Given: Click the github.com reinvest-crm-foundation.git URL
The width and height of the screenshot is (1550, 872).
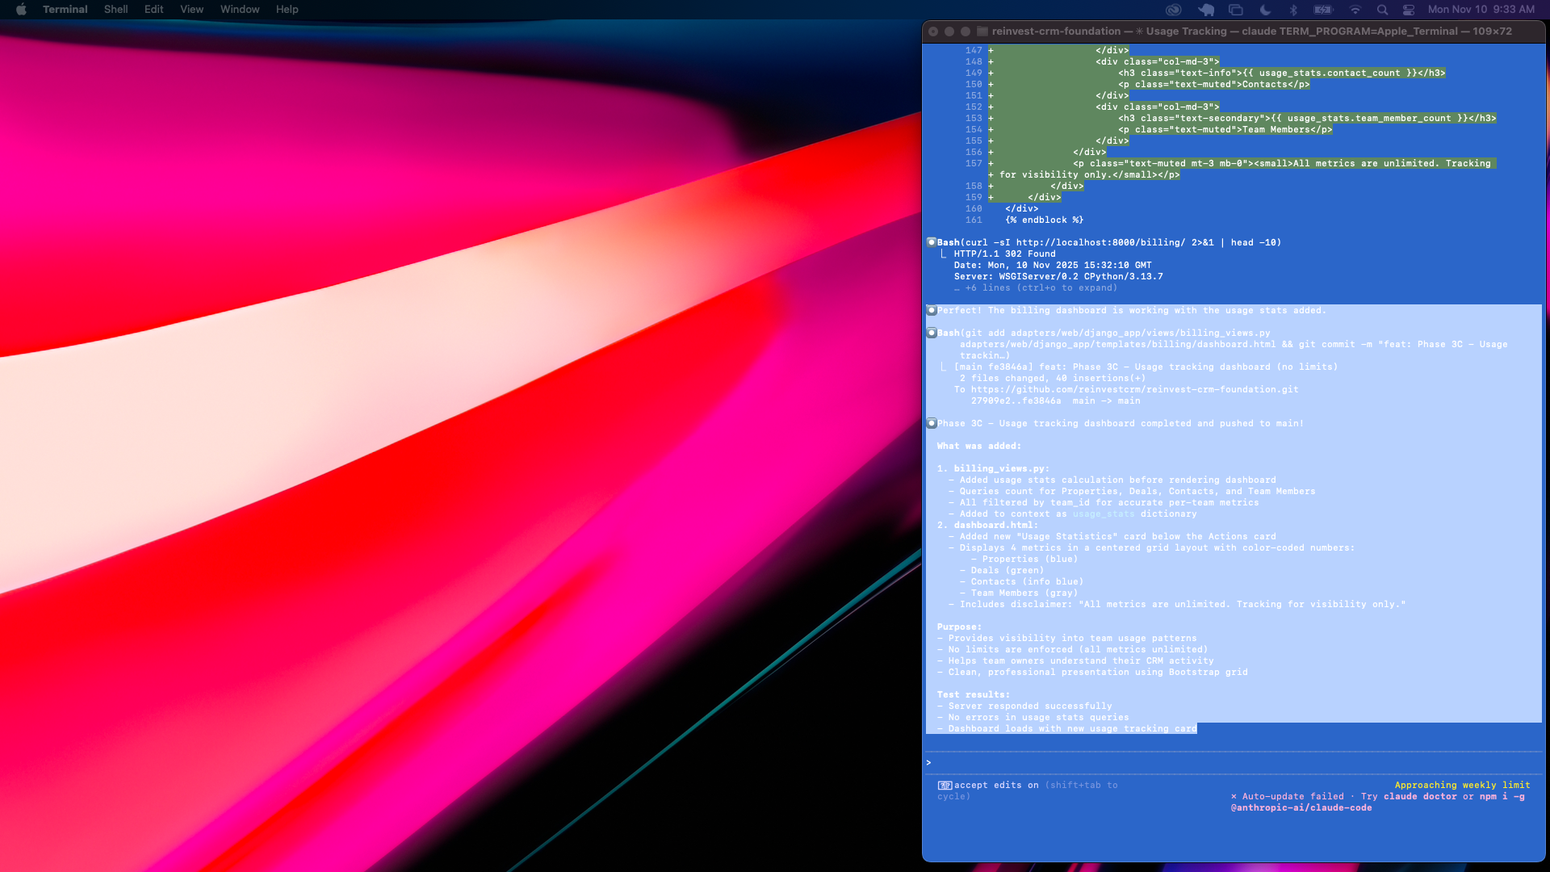Looking at the screenshot, I should coord(1134,389).
